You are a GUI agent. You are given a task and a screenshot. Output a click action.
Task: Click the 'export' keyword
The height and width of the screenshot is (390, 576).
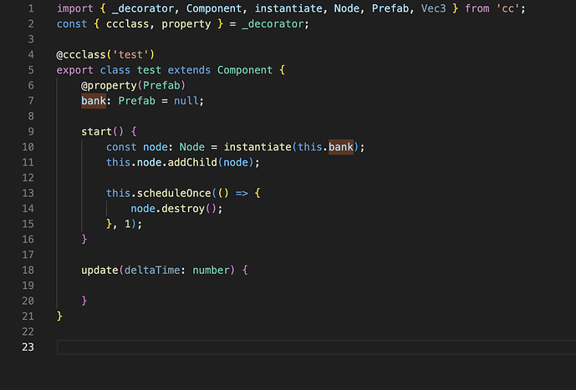[75, 70]
